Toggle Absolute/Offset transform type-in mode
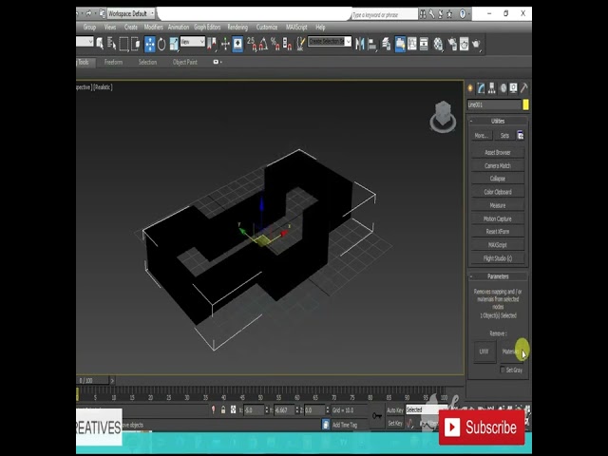Screen dimensions: 608x456 tap(233, 409)
